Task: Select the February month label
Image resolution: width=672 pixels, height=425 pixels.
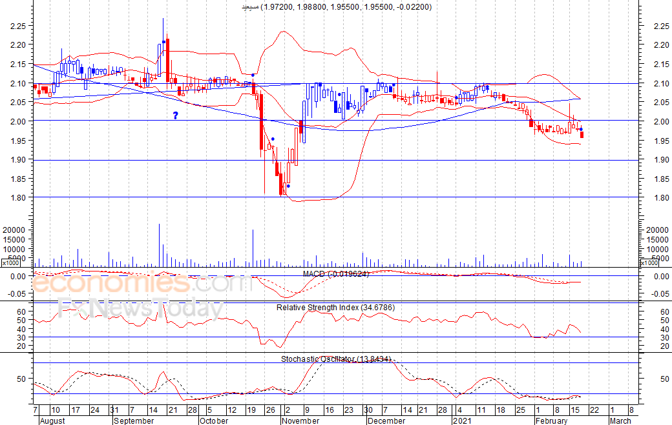Action: point(552,420)
